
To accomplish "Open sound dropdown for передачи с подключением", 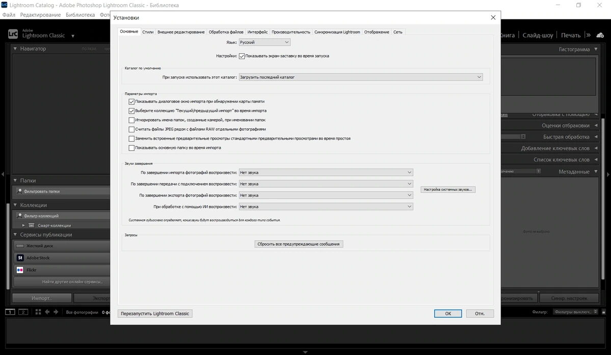I will [325, 184].
